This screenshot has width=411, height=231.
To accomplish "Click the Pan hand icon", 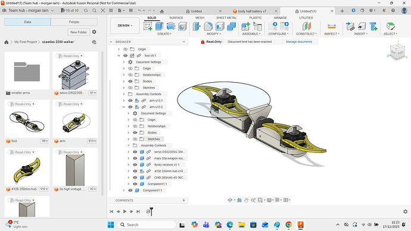I will [246, 200].
